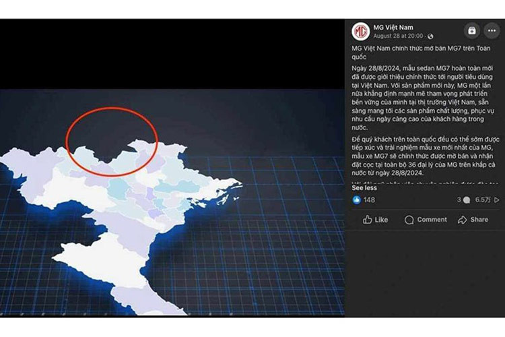The image size is (505, 337).
Task: Click the MG Việt Nam page name
Action: (393, 28)
